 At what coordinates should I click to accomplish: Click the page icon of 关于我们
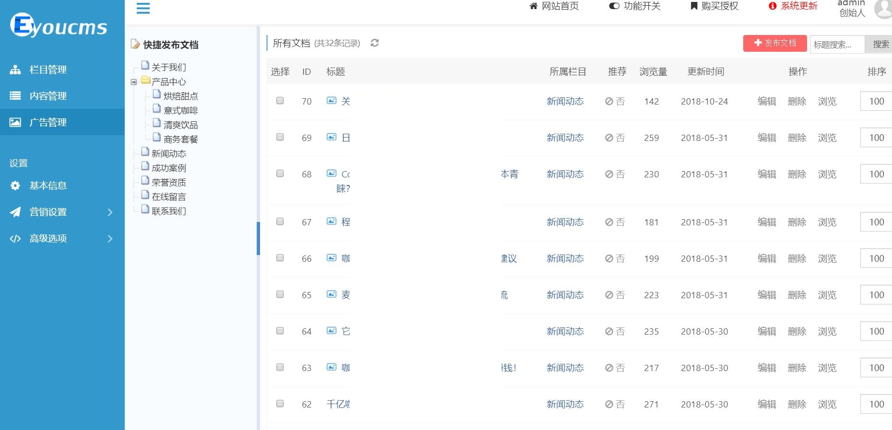[x=145, y=65]
